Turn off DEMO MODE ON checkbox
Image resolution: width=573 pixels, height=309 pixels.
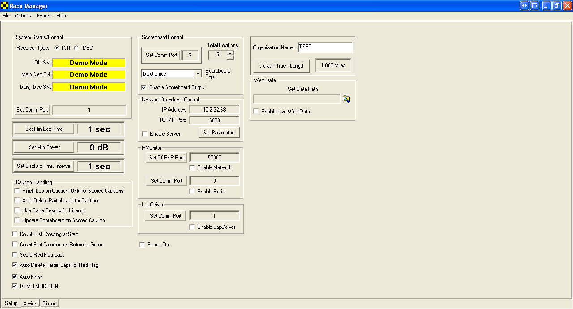[15, 286]
